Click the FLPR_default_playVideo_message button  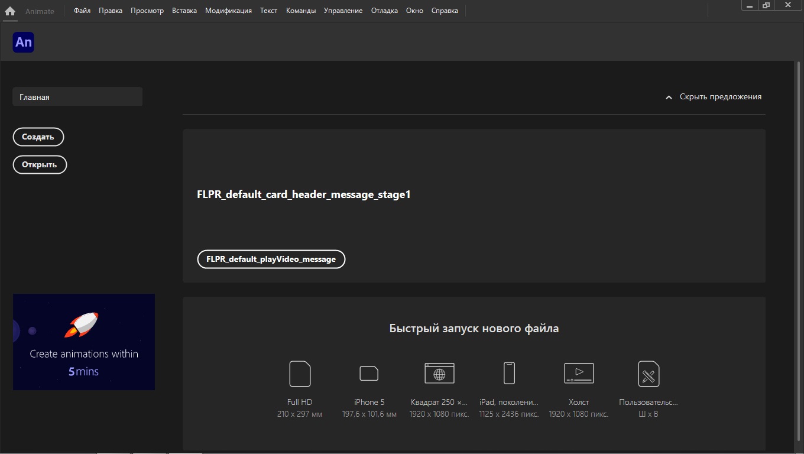point(271,259)
